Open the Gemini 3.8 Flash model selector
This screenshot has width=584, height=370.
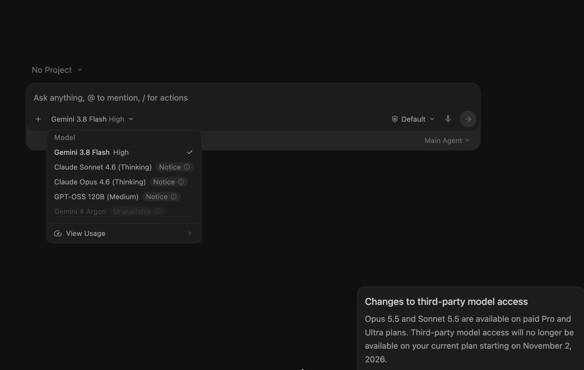(92, 119)
